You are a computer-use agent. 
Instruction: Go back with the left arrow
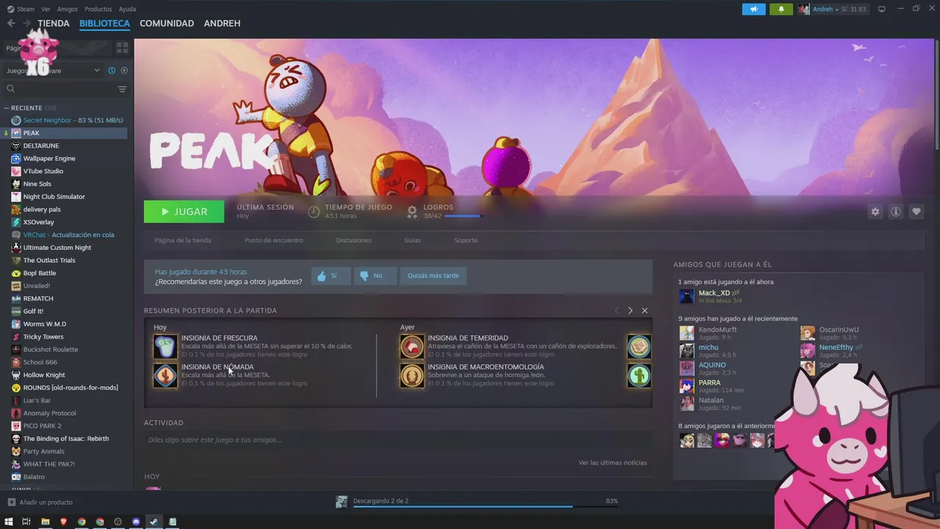pyautogui.click(x=11, y=24)
